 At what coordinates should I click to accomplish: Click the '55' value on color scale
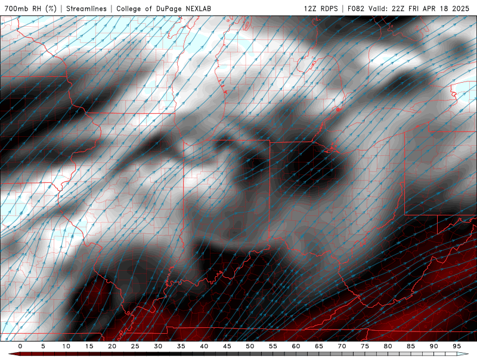(x=273, y=346)
